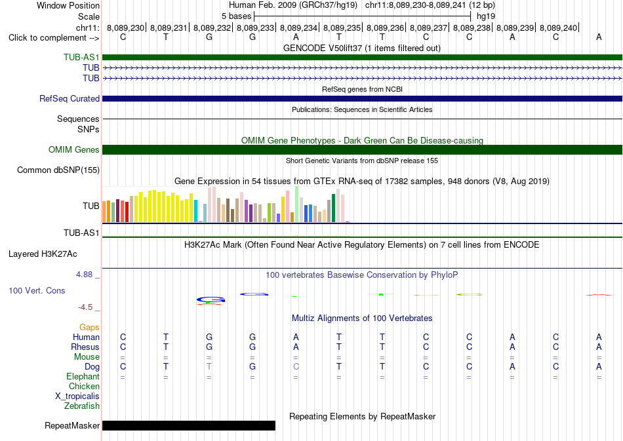623x441 pixels.
Task: Click 'Click to complement -->' label
Action: [54, 38]
